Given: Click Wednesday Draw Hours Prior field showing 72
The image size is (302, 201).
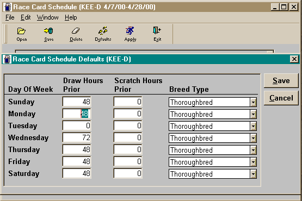Looking at the screenshot, I should pos(77,137).
